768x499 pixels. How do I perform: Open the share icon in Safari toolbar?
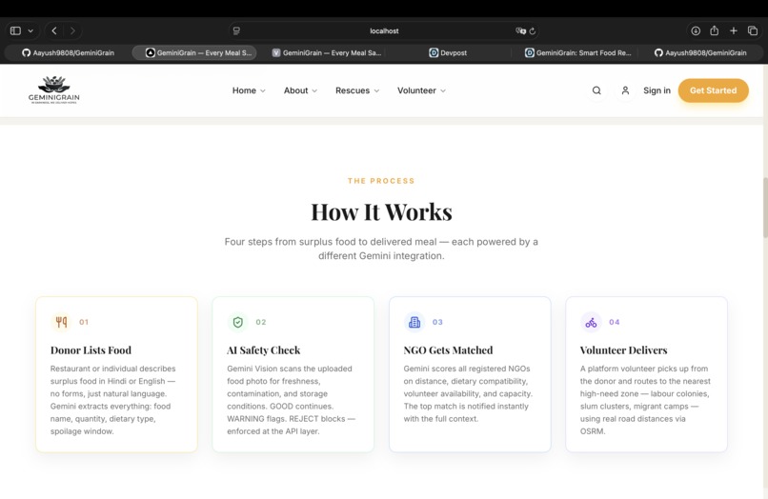pyautogui.click(x=714, y=30)
